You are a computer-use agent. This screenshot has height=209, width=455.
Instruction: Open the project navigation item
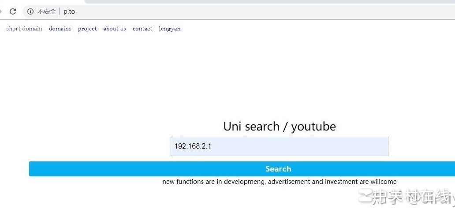tap(87, 29)
